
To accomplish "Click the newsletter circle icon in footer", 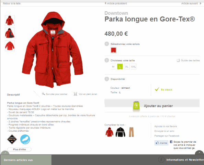I will tap(162, 159).
